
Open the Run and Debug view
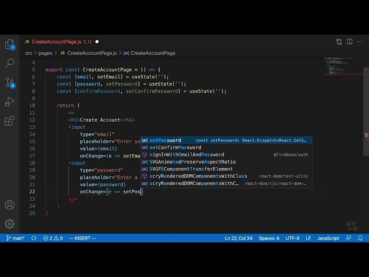[10, 102]
